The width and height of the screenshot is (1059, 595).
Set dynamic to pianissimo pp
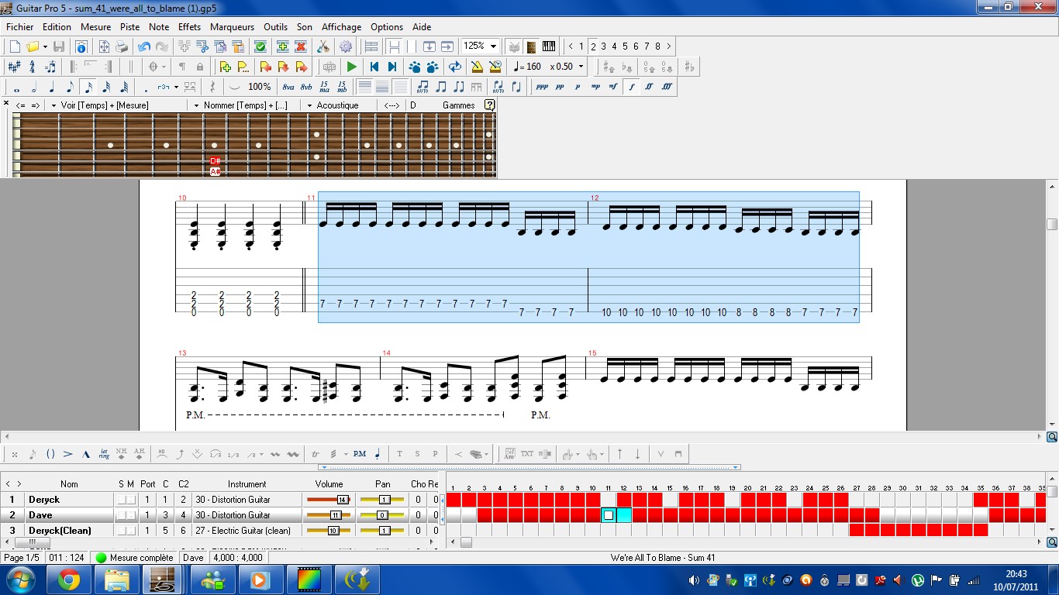[x=560, y=87]
